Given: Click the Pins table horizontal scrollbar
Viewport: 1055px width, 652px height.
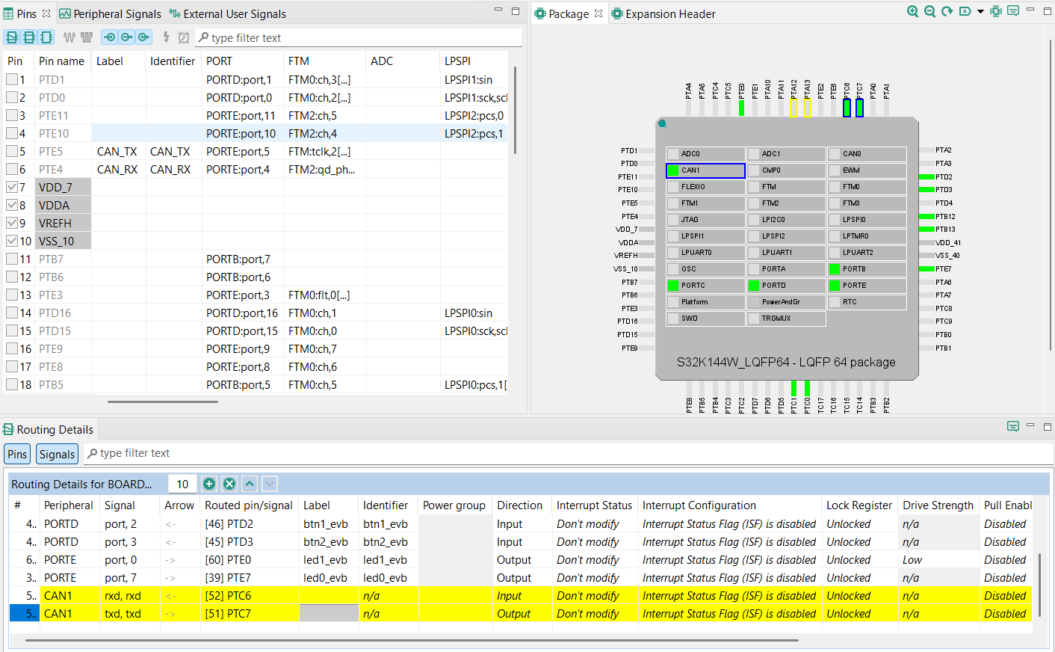Looking at the screenshot, I should click(x=163, y=402).
